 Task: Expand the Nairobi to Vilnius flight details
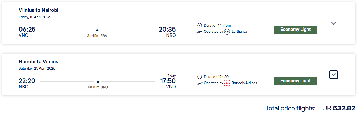coord(333,75)
